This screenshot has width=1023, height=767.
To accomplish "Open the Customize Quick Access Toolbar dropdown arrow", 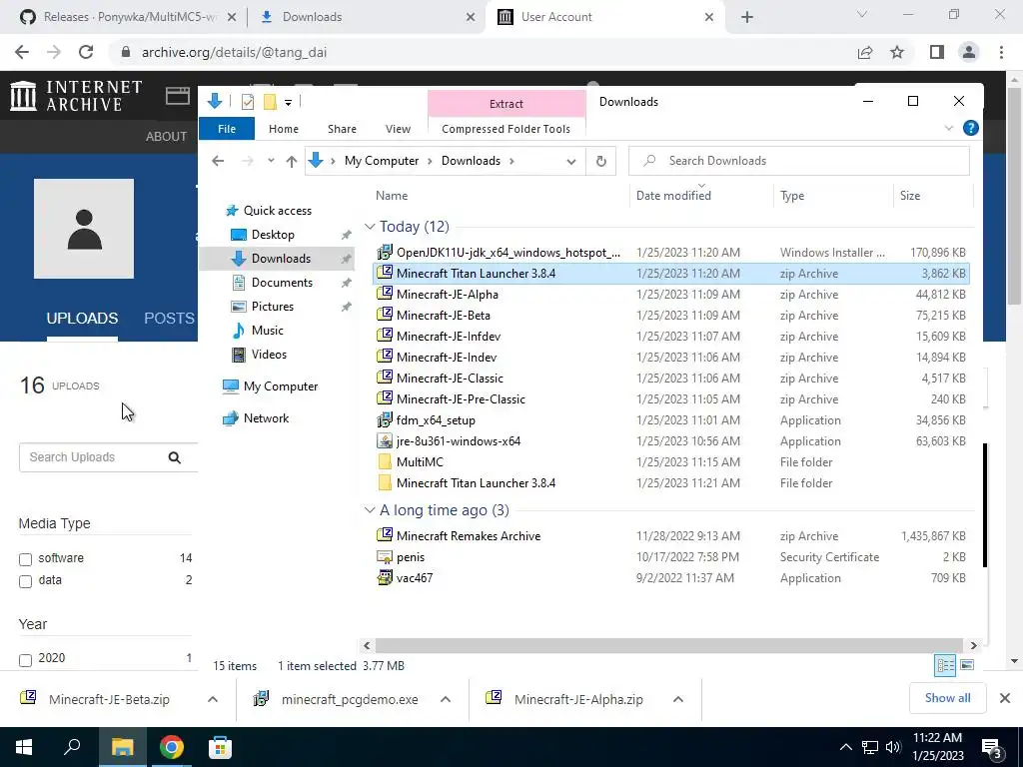I will click(288, 103).
